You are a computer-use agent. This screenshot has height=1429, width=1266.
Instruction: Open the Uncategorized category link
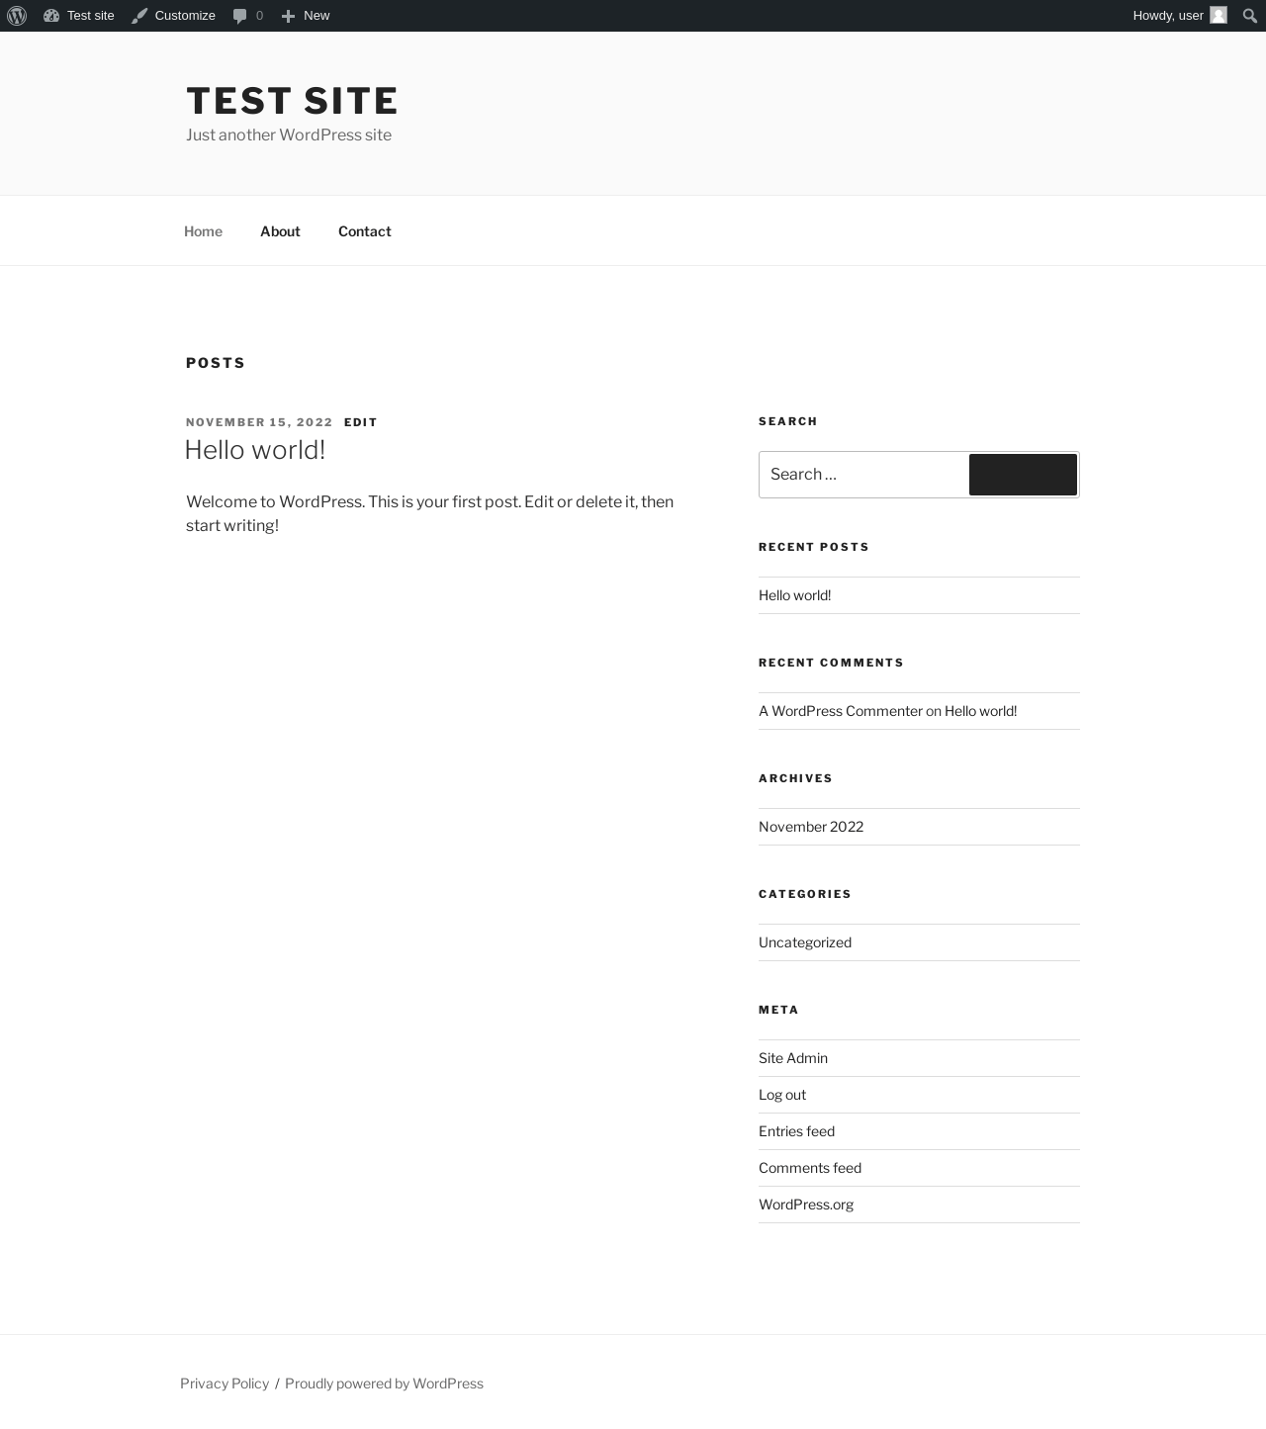point(805,942)
